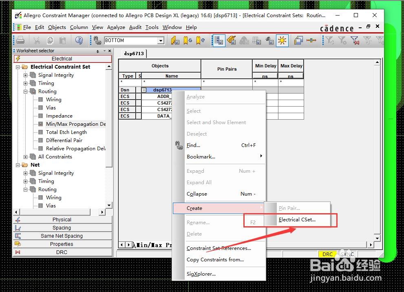Screen dimensions: 404x292
Task: Expand Signal Integrity under Electrical Constraint Set
Action: point(26,75)
